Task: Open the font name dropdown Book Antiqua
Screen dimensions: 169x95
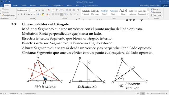Action: pyautogui.click(x=28, y=10)
